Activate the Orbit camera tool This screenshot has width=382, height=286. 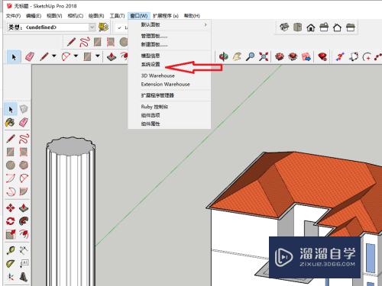point(224,56)
